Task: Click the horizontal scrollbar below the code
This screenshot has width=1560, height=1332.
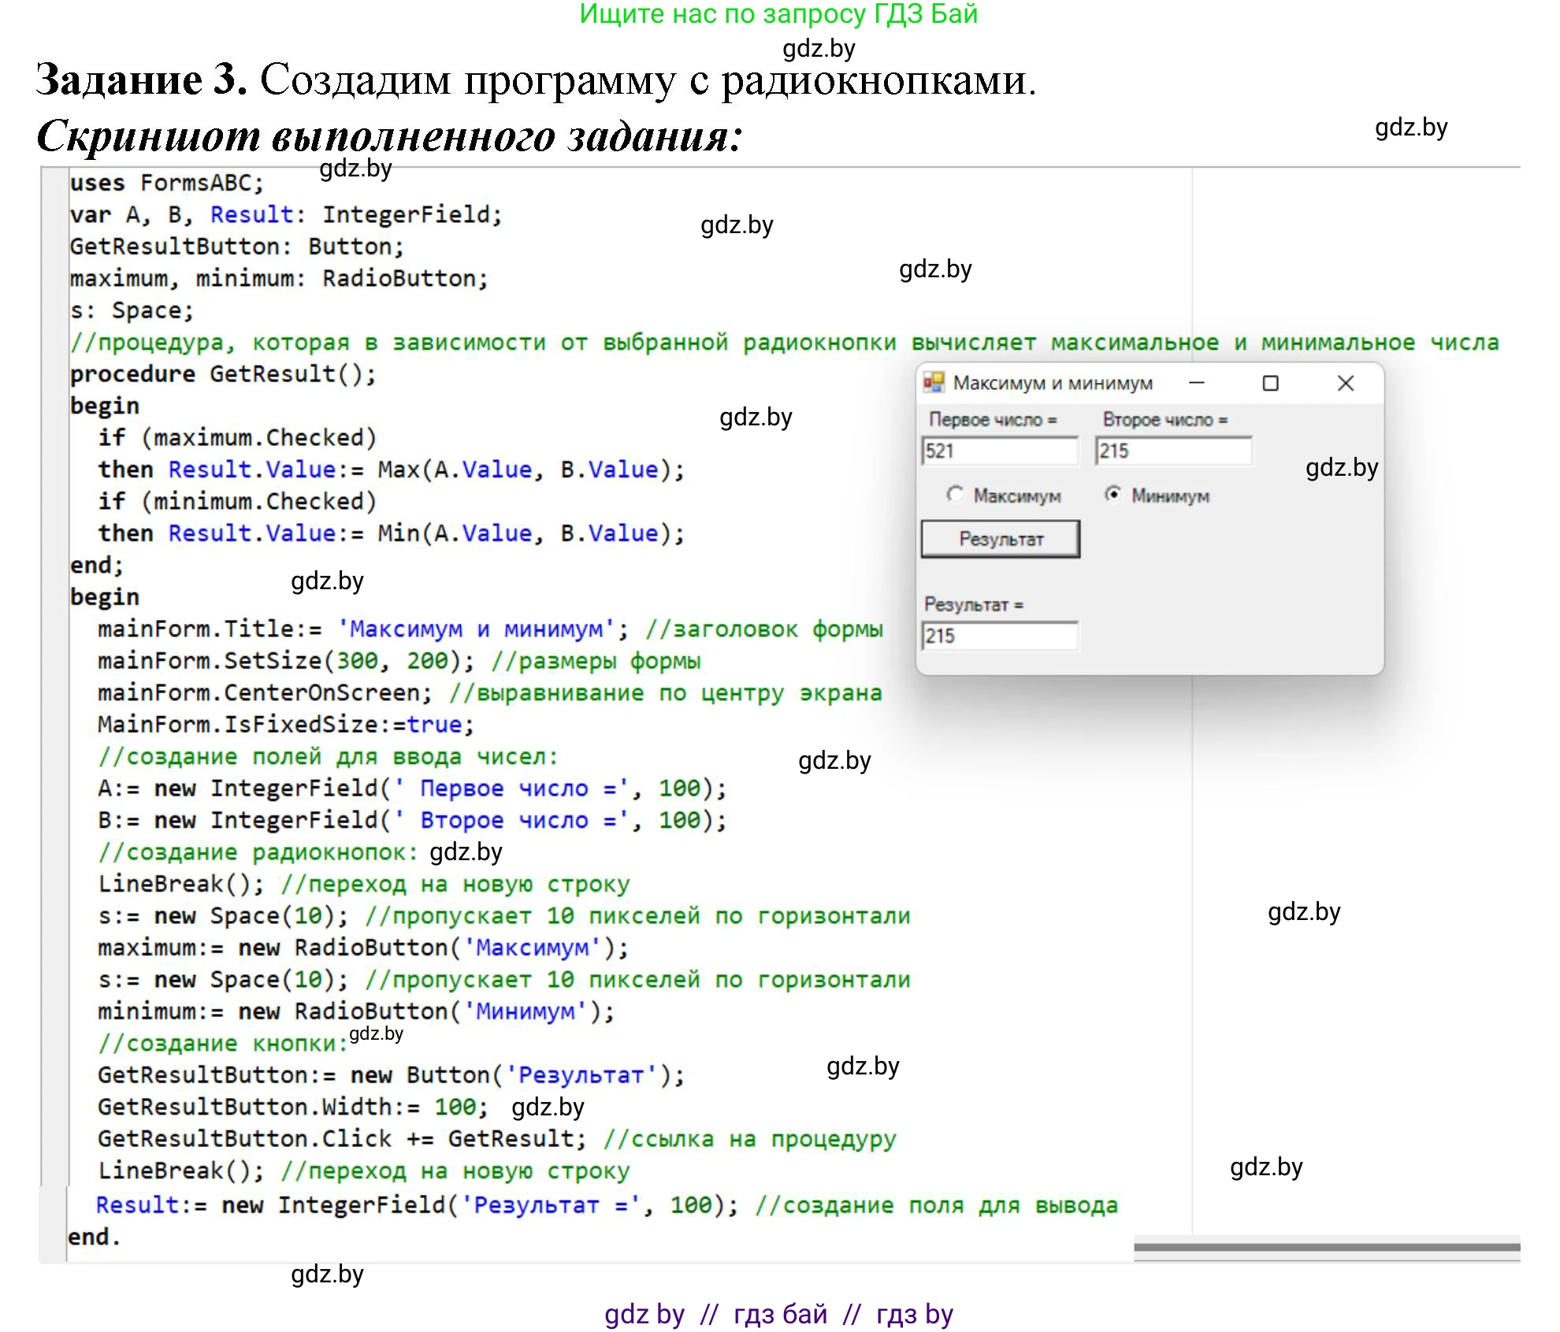Action: pos(1327,1247)
